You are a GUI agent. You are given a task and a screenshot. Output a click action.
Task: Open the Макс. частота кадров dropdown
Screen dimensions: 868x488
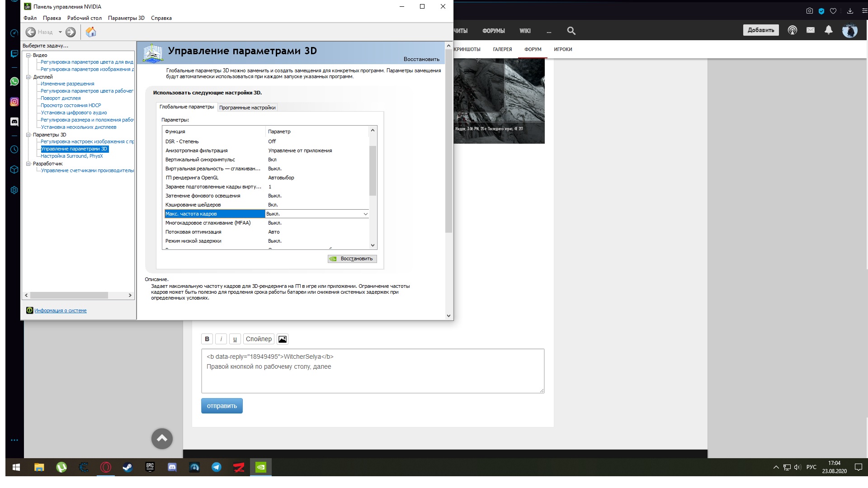point(365,214)
